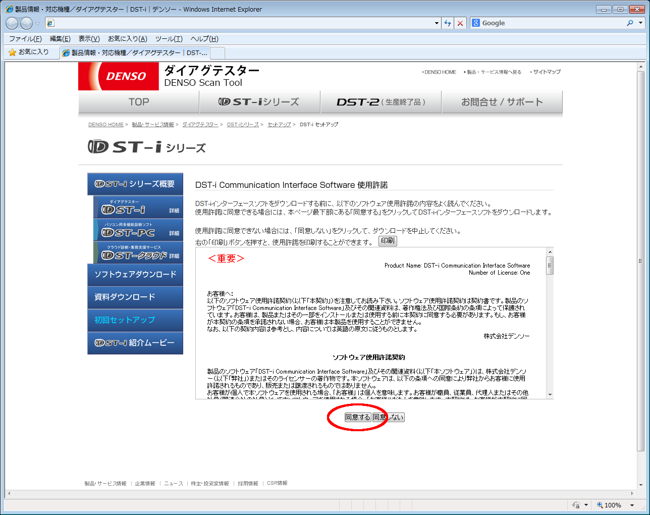650x515 pixels.
Task: Click the 同意しない disagree button
Action: (x=388, y=417)
